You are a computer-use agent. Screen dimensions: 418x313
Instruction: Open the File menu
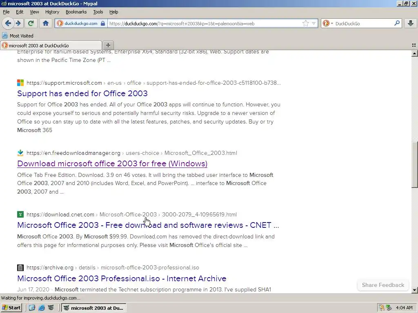tap(6, 12)
